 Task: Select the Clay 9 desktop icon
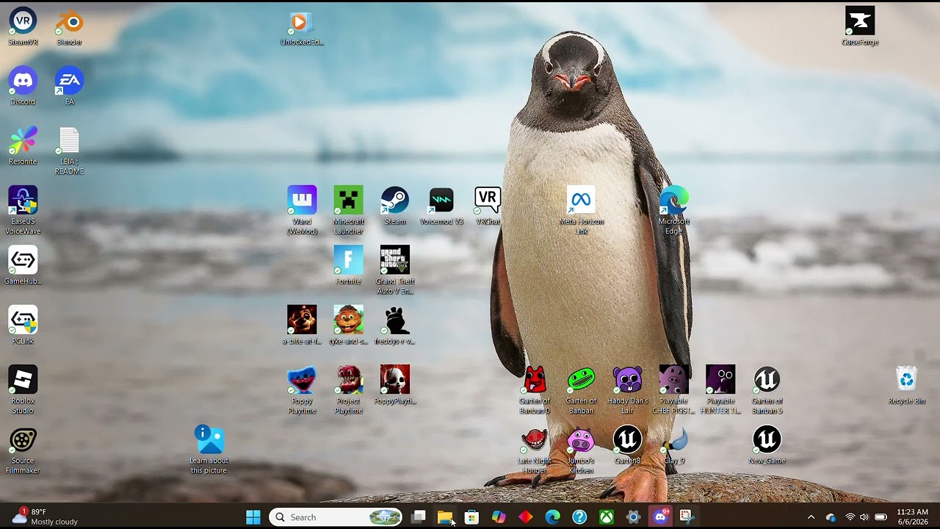(673, 445)
